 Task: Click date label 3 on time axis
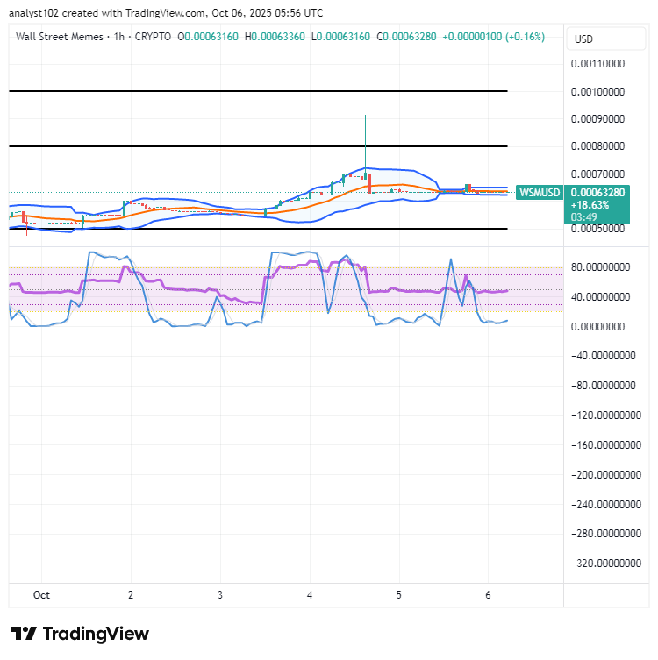220,595
